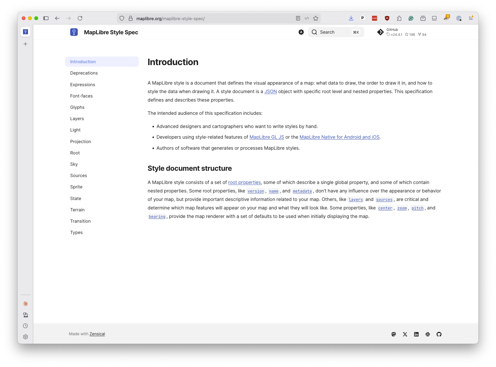Toggle the light/dark color theme
496x367 pixels.
pyautogui.click(x=301, y=32)
